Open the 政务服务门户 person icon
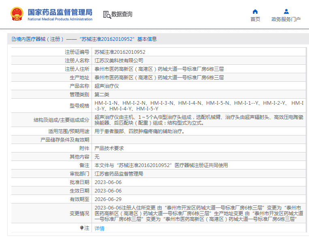 (x=286, y=12)
